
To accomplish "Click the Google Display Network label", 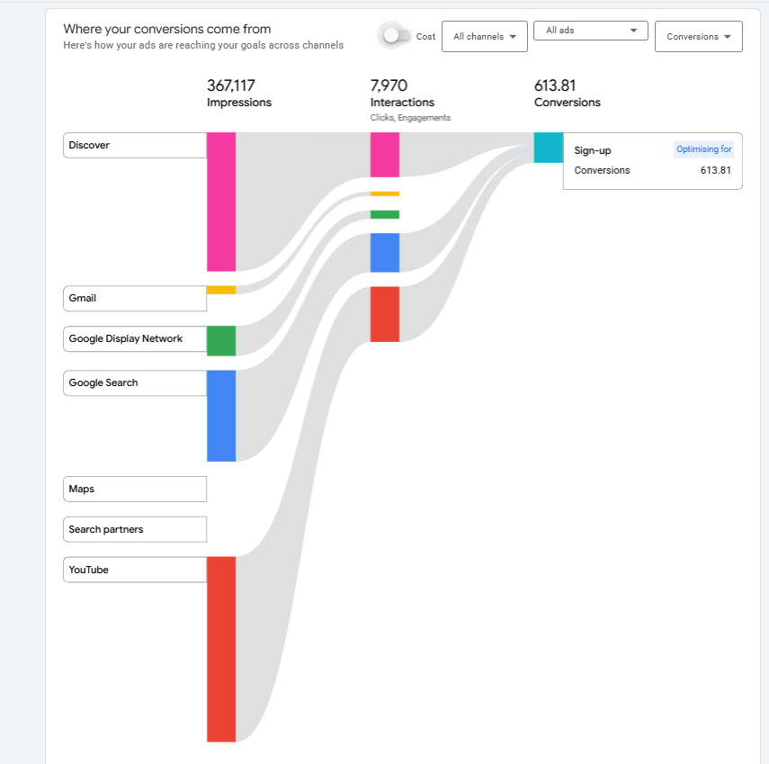I will [135, 338].
